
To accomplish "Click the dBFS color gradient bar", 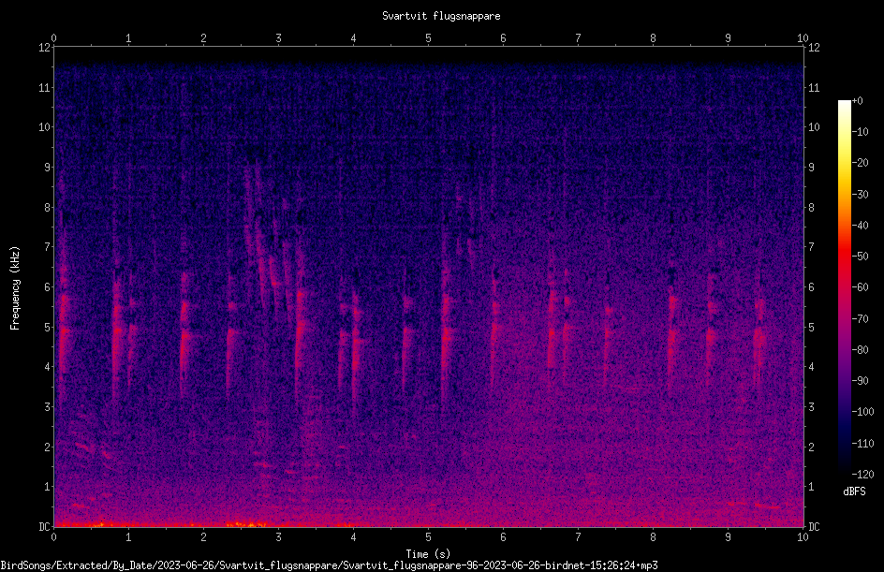I will tap(844, 286).
